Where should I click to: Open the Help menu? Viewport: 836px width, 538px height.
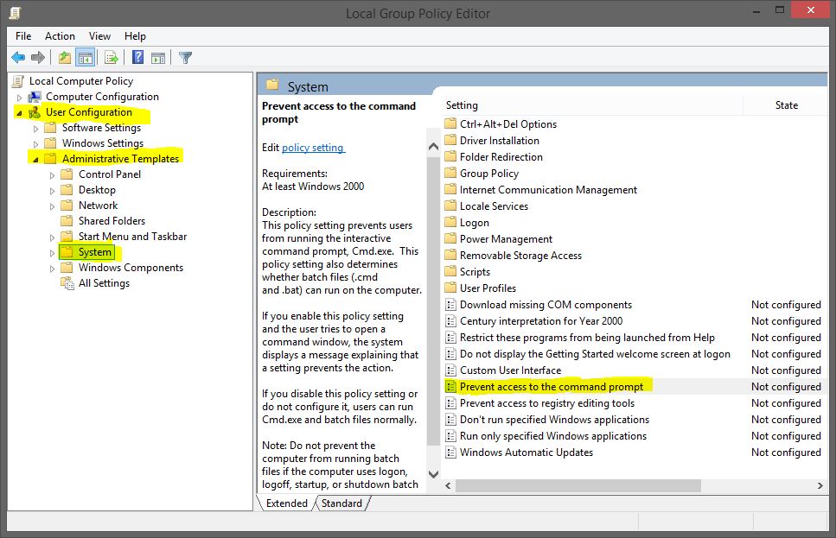tap(135, 36)
